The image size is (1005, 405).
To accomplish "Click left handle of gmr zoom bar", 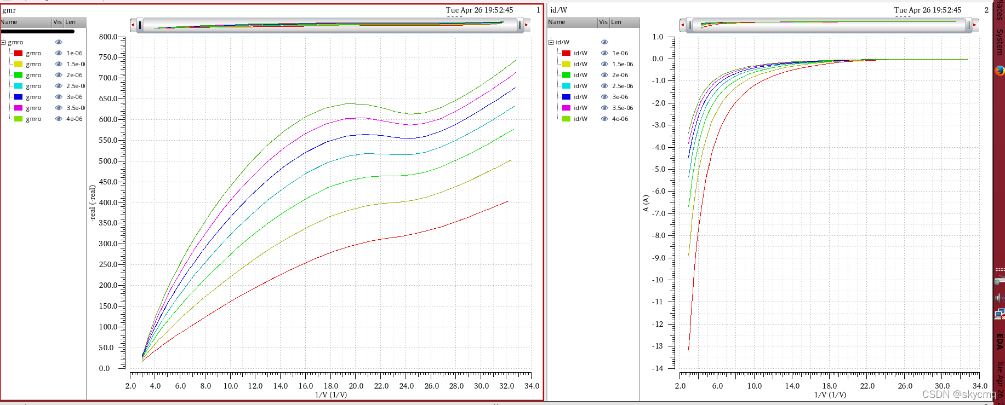I will click(140, 25).
